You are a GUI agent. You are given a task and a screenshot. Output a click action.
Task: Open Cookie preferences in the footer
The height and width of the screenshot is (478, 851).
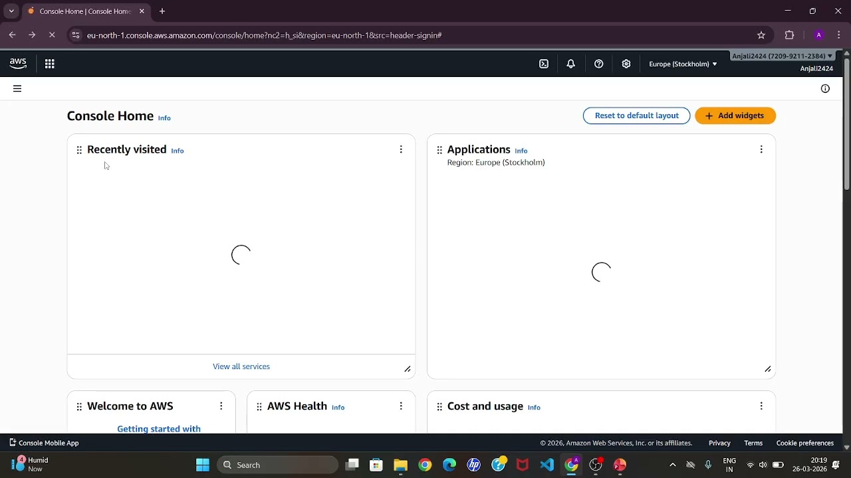pyautogui.click(x=805, y=443)
